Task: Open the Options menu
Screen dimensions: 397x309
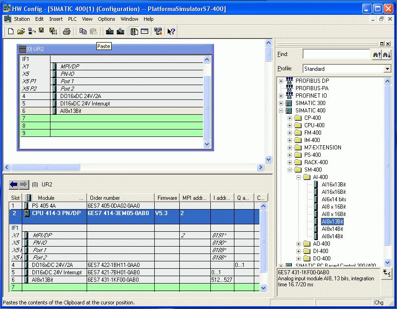Action: pyautogui.click(x=107, y=19)
